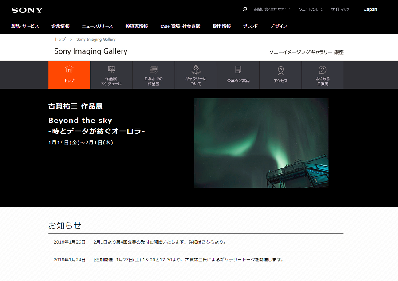The height and width of the screenshot is (281, 398).
Task: Click the Sony logo
Action: click(27, 10)
